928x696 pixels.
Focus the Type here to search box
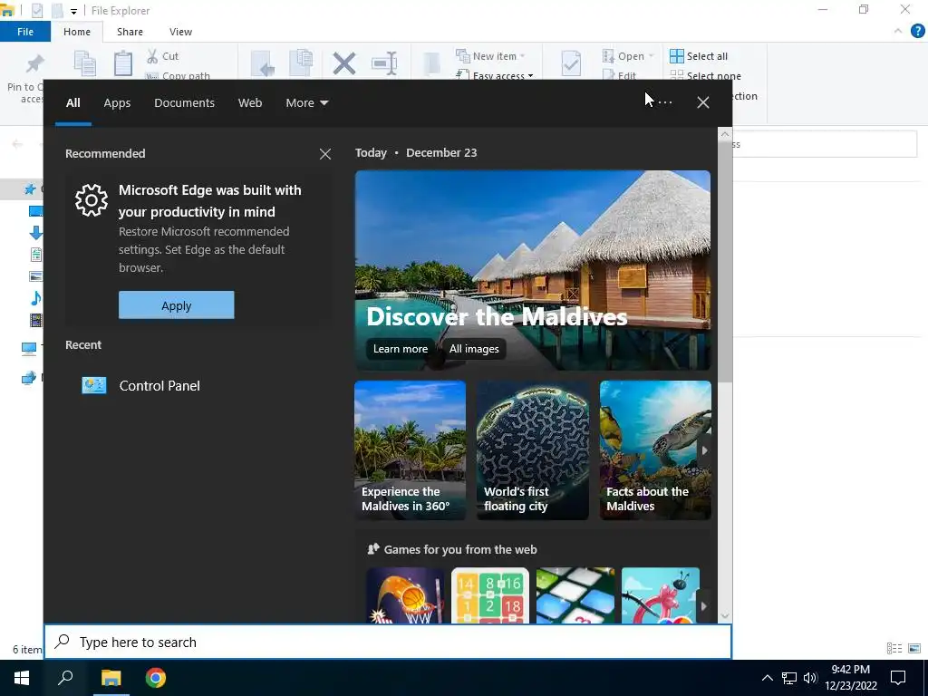point(388,642)
